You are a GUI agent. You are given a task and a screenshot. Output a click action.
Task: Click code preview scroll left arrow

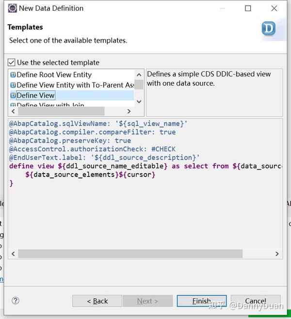pos(13,254)
